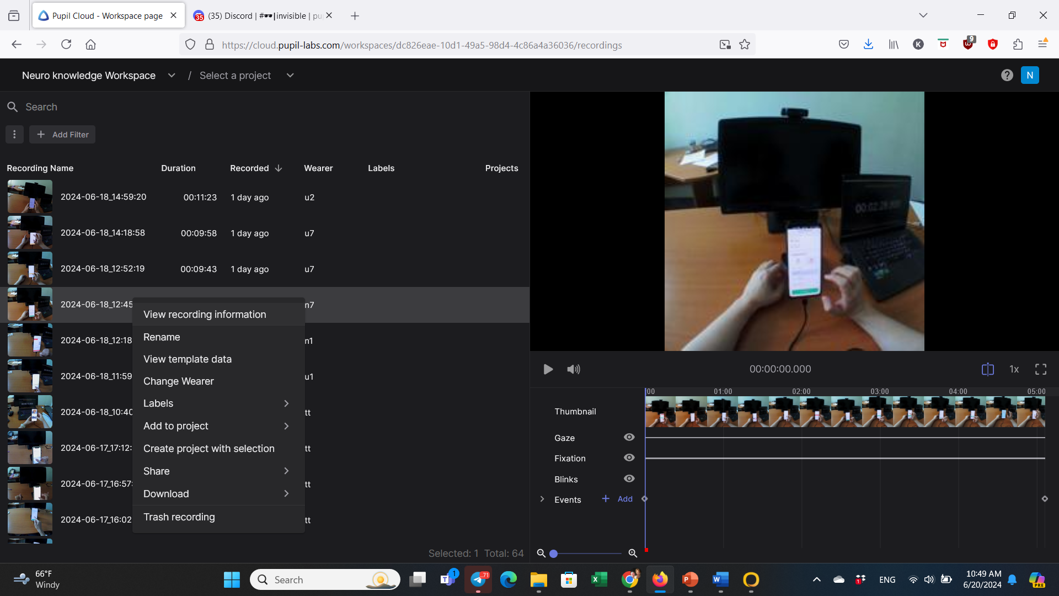Add a new event
This screenshot has width=1059, height=596.
click(x=617, y=499)
